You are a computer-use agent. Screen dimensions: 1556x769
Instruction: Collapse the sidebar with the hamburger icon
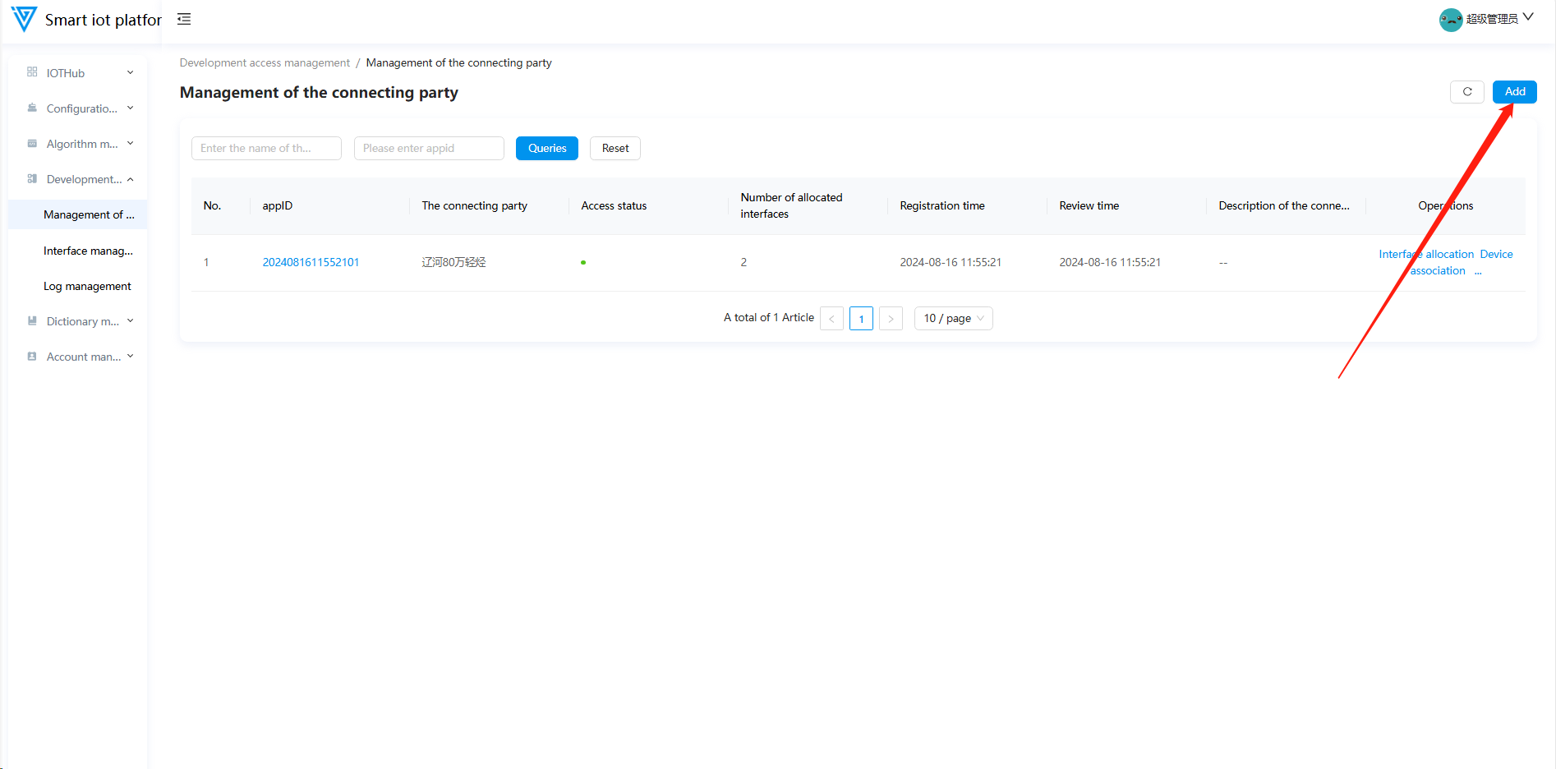[x=184, y=19]
